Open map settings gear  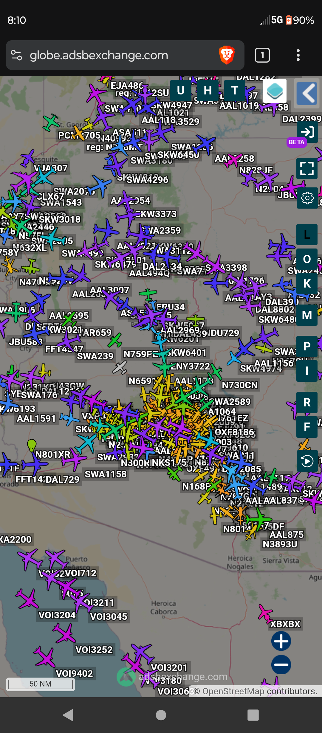pyautogui.click(x=307, y=198)
